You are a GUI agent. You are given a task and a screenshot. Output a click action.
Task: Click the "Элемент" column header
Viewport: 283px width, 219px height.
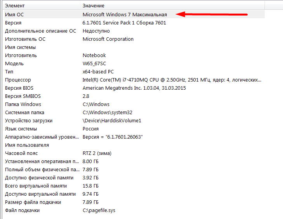pos(16,6)
